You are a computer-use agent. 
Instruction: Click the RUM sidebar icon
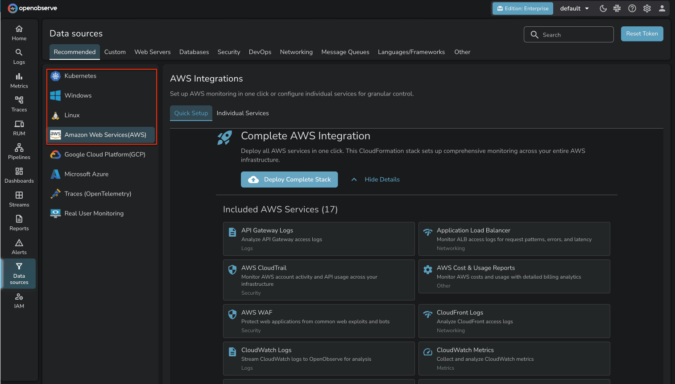(x=19, y=128)
